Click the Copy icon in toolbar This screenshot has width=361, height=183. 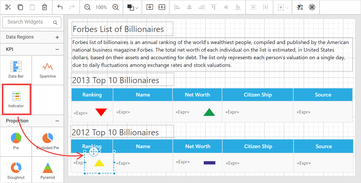pyautogui.click(x=20, y=7)
